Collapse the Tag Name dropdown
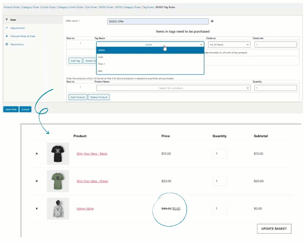305x244 pixels. (150, 45)
